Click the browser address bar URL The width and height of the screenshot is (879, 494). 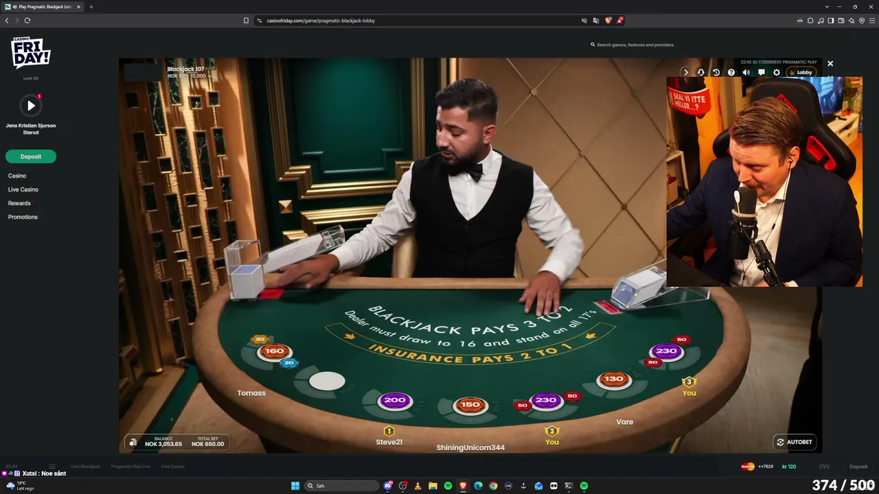tap(321, 21)
